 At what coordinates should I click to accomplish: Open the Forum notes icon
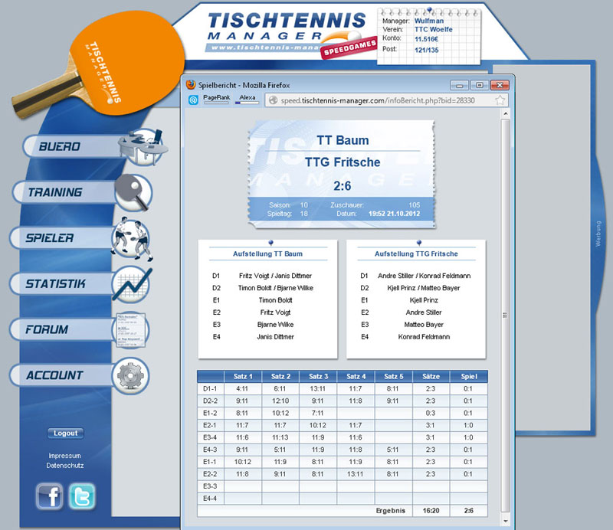point(131,330)
